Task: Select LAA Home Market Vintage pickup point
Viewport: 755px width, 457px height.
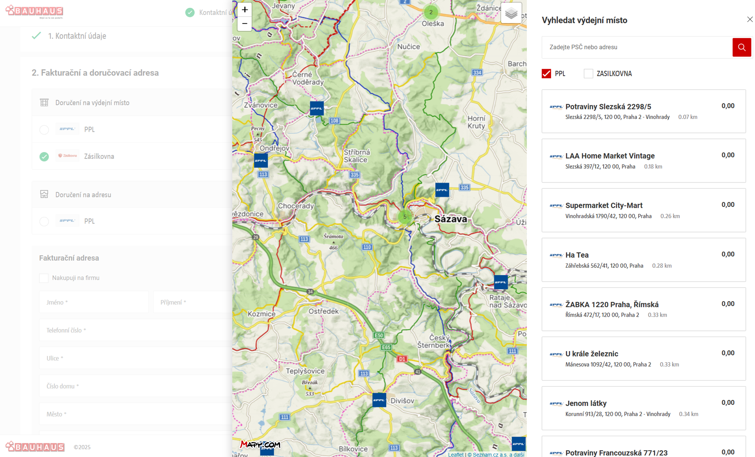Action: (x=643, y=160)
